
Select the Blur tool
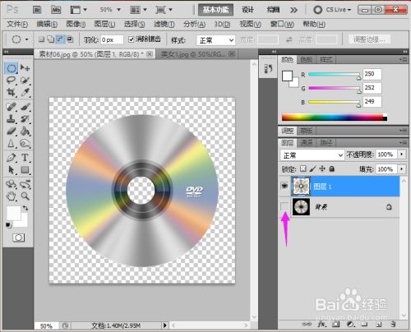click(12, 143)
